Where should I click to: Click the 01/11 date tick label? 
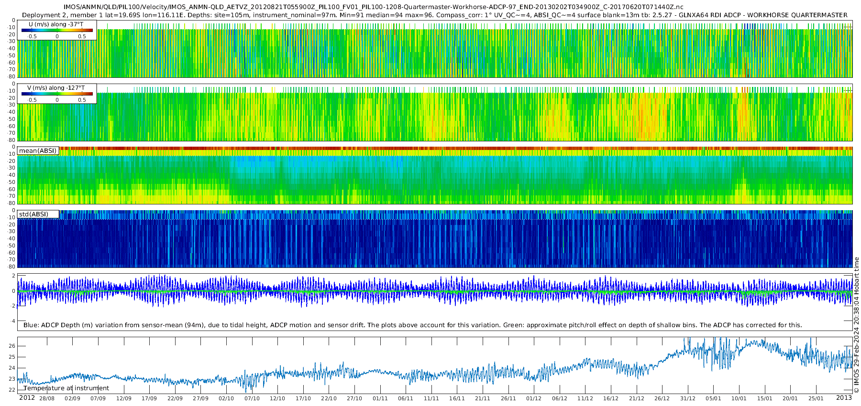point(380,398)
